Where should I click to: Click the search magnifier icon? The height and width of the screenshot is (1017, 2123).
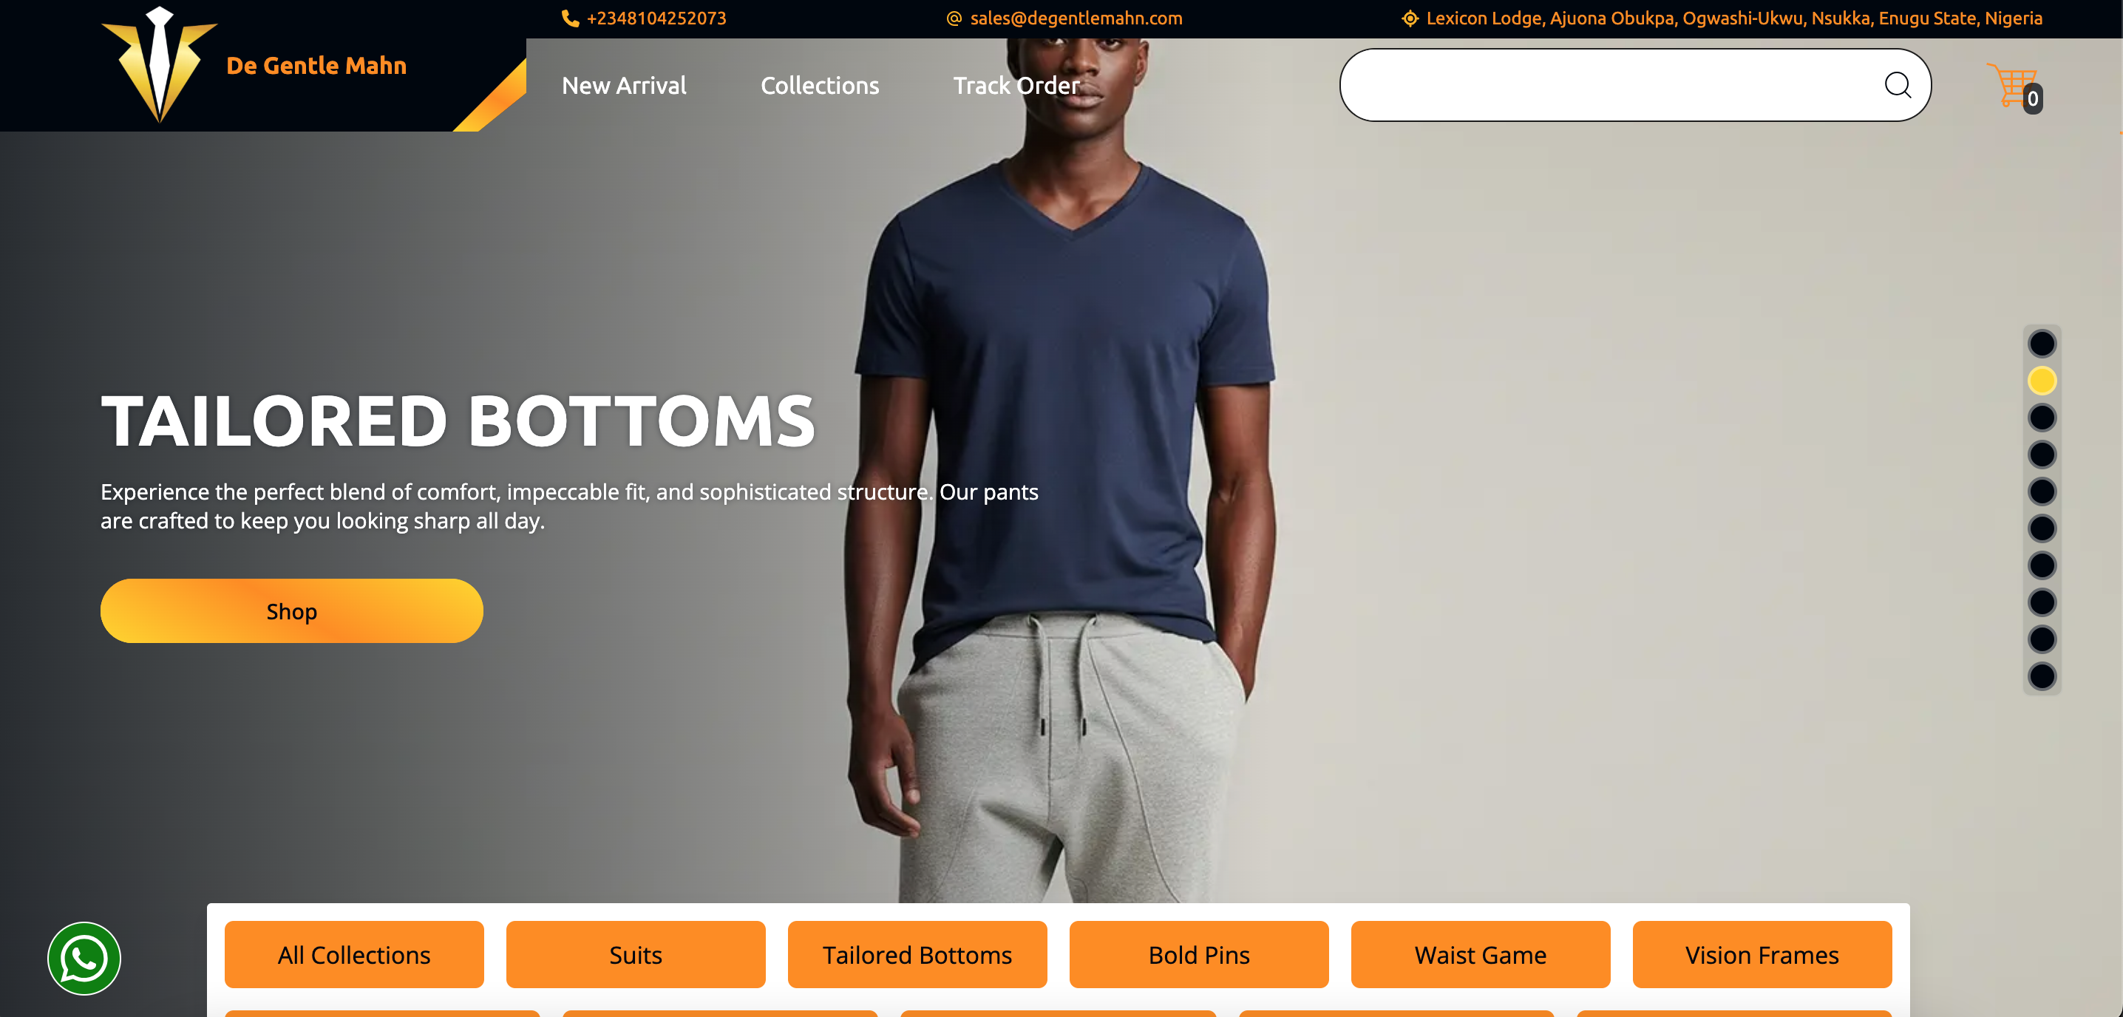[x=1898, y=85]
